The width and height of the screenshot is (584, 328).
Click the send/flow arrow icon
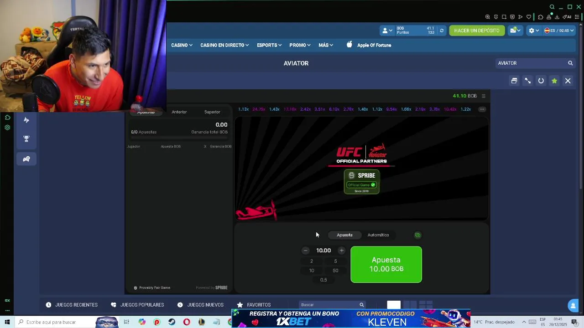click(x=521, y=17)
